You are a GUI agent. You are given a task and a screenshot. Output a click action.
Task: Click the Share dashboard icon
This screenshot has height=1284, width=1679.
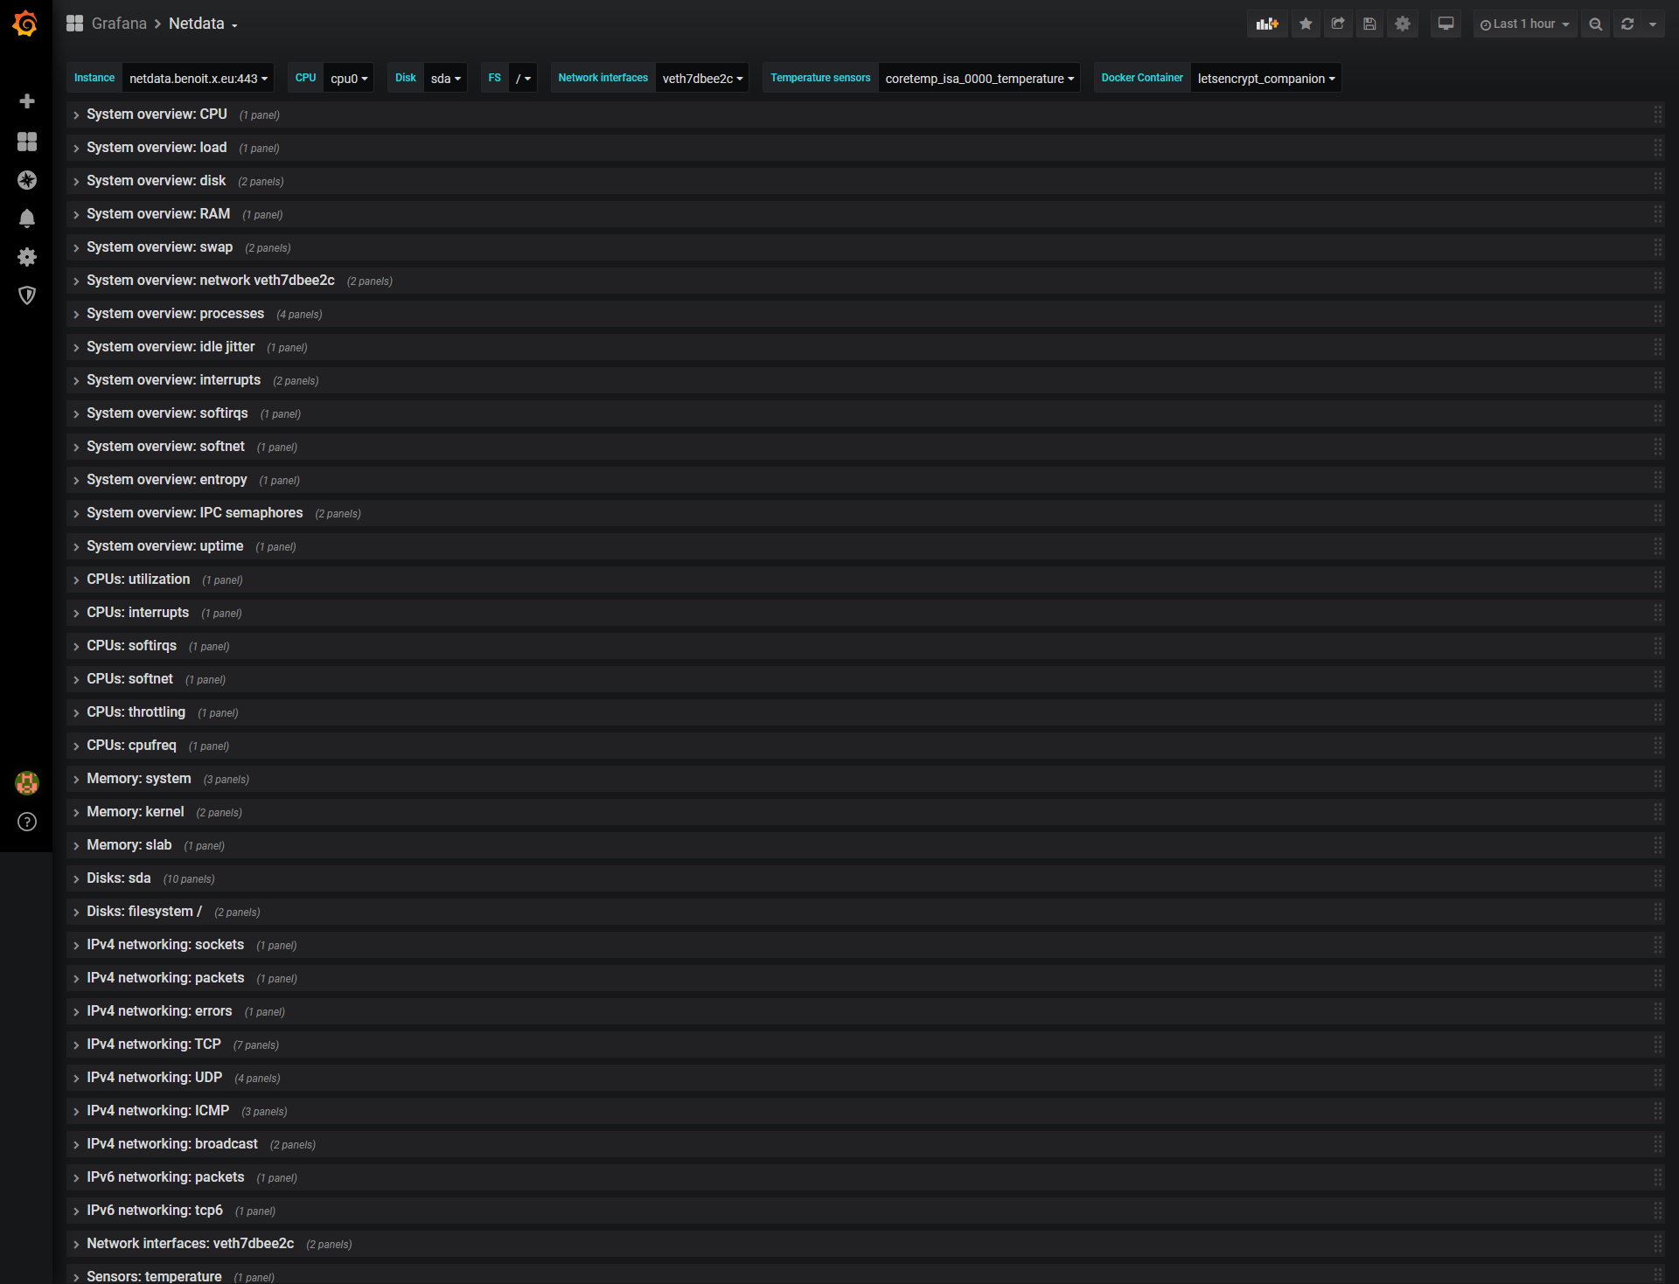tap(1338, 24)
